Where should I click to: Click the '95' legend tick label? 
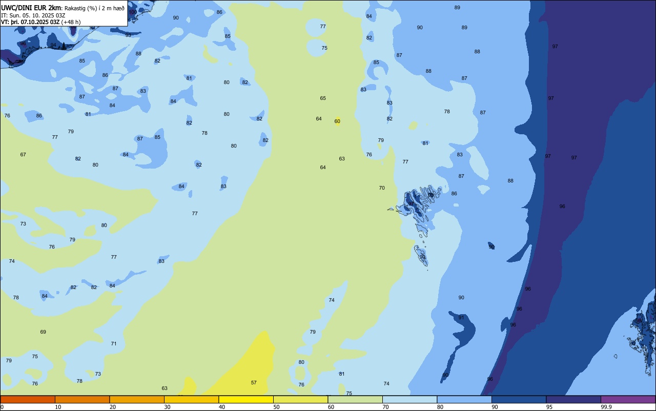point(549,407)
